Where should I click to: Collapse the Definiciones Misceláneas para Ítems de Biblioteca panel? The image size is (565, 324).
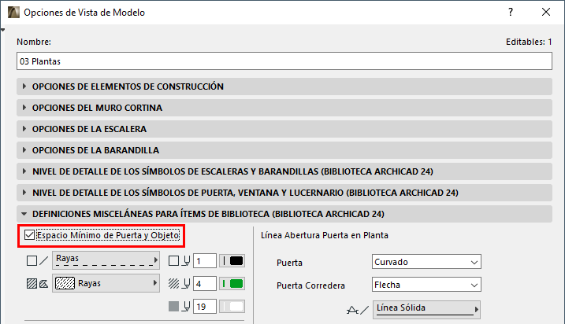[284, 214]
